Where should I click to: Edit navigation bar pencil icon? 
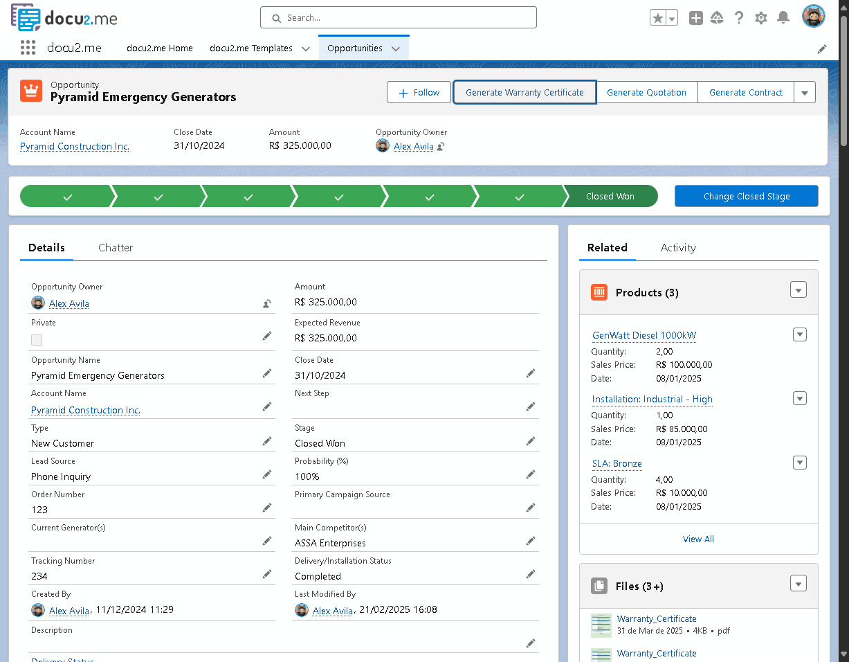pos(822,48)
